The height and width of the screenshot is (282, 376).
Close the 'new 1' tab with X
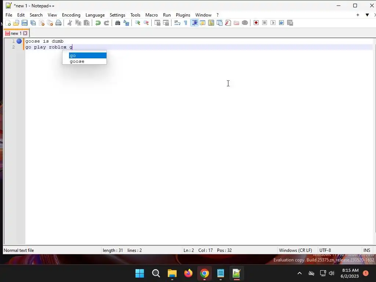point(25,33)
